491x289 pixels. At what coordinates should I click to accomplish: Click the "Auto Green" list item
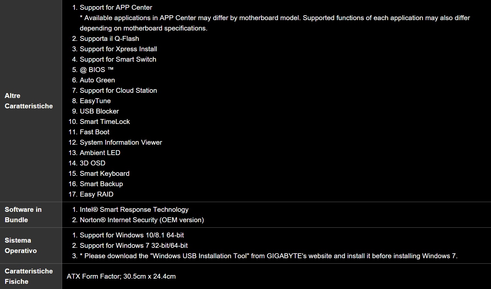pyautogui.click(x=97, y=80)
